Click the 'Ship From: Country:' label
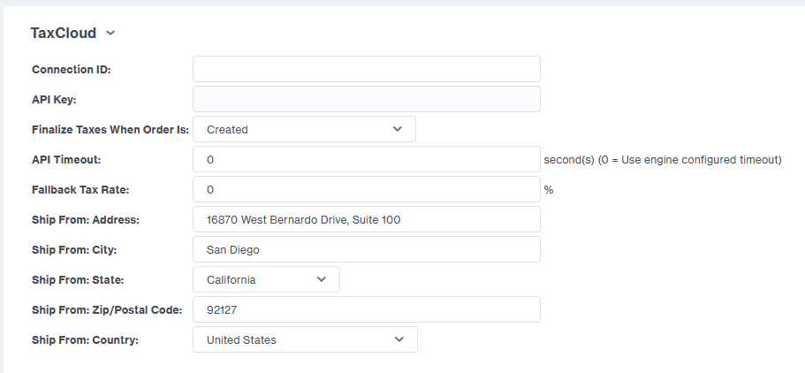 coord(86,340)
